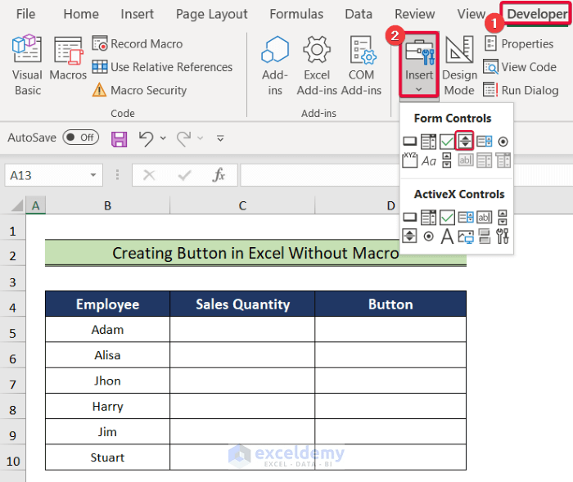The height and width of the screenshot is (482, 573).
Task: Insert Form Control List Box
Action: (x=485, y=141)
